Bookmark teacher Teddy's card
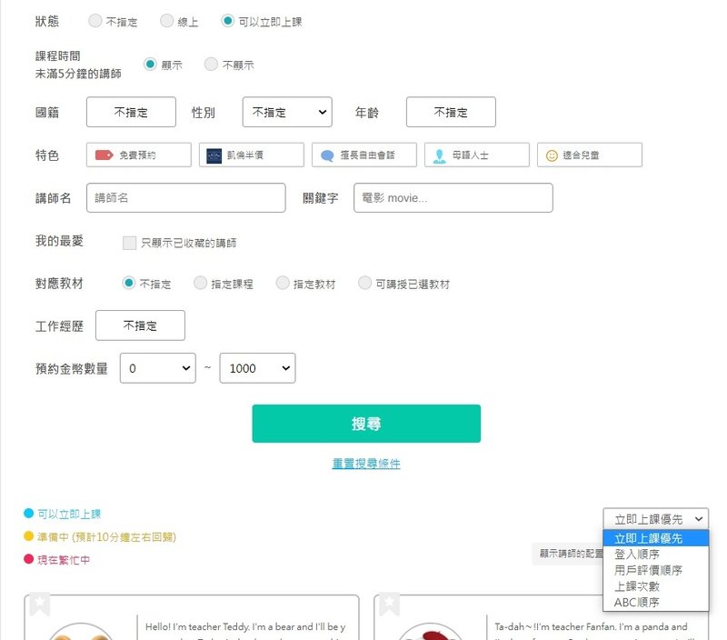The height and width of the screenshot is (640, 727). point(39,604)
